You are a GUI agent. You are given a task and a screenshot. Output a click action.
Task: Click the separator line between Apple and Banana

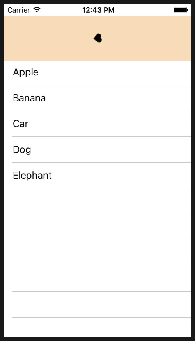[102, 85]
